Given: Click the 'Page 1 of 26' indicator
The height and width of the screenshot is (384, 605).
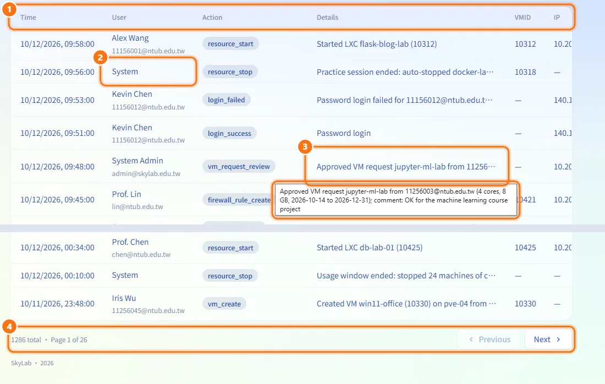Looking at the screenshot, I should pyautogui.click(x=69, y=340).
